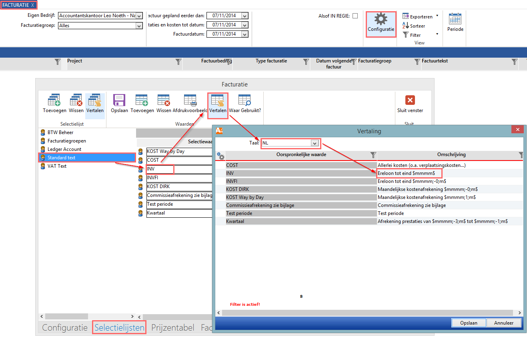Image resolution: width=527 pixels, height=337 pixels.
Task: Click Afdrukvoorbeeld print preview icon
Action: 190,100
